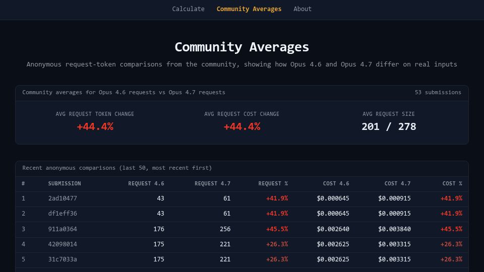Click the REQUEST % column header

pos(273,183)
